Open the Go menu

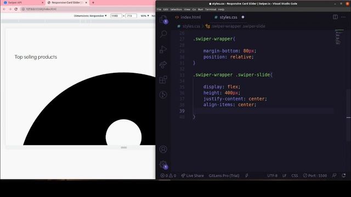coord(194,9)
